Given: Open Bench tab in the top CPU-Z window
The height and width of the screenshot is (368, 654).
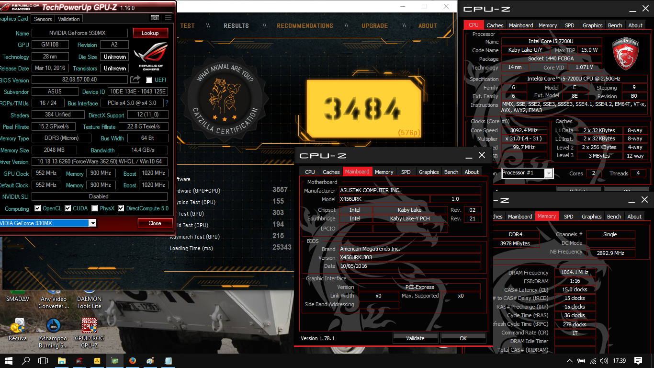Looking at the screenshot, I should point(615,25).
